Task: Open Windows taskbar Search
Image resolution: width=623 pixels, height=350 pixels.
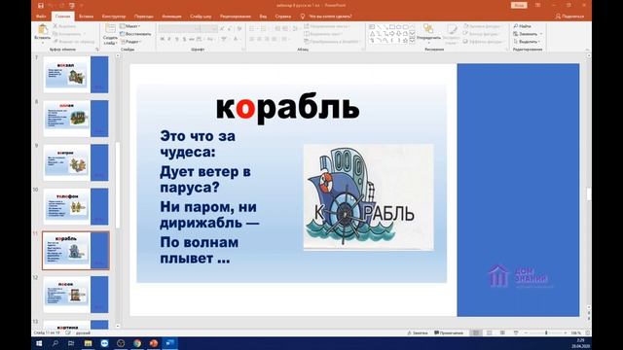Action: (55, 343)
